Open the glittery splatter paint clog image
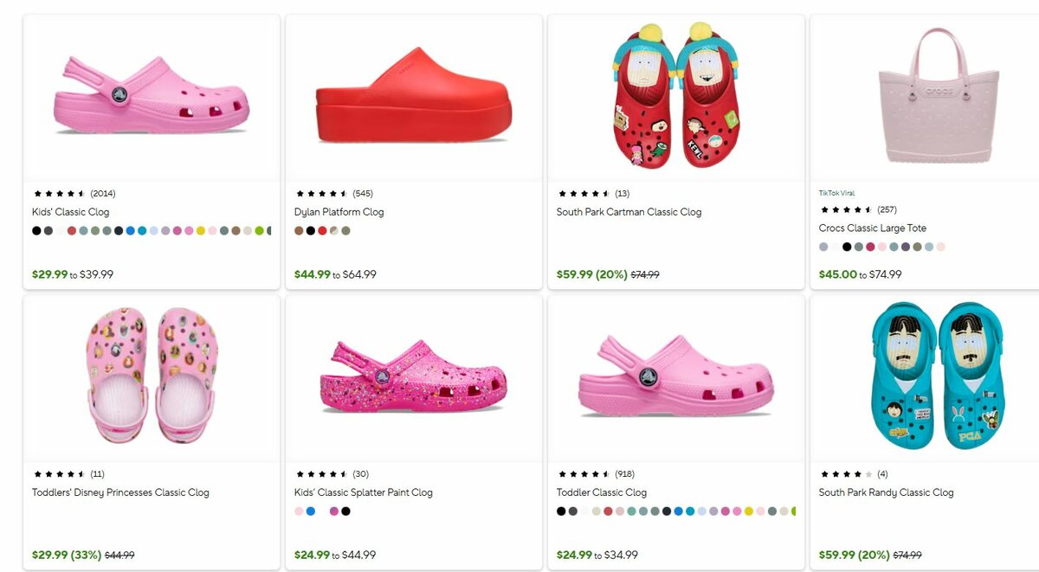Image resolution: width=1039 pixels, height=572 pixels. (413, 376)
